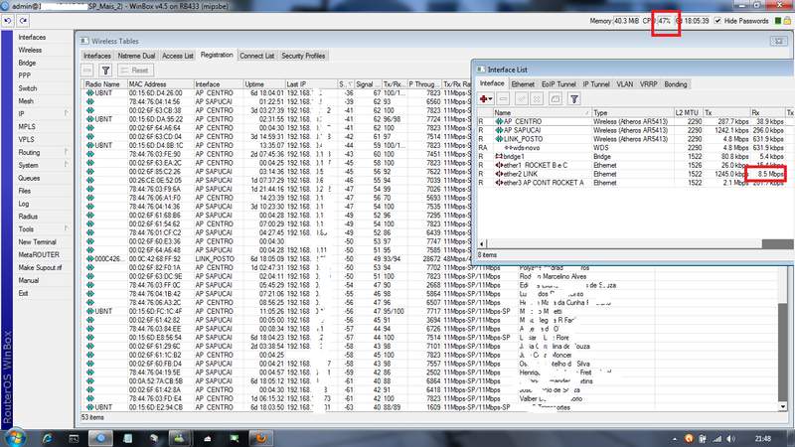Select the wireless icon of AP CENTRO interface
This screenshot has width=795, height=447.
pos(500,121)
